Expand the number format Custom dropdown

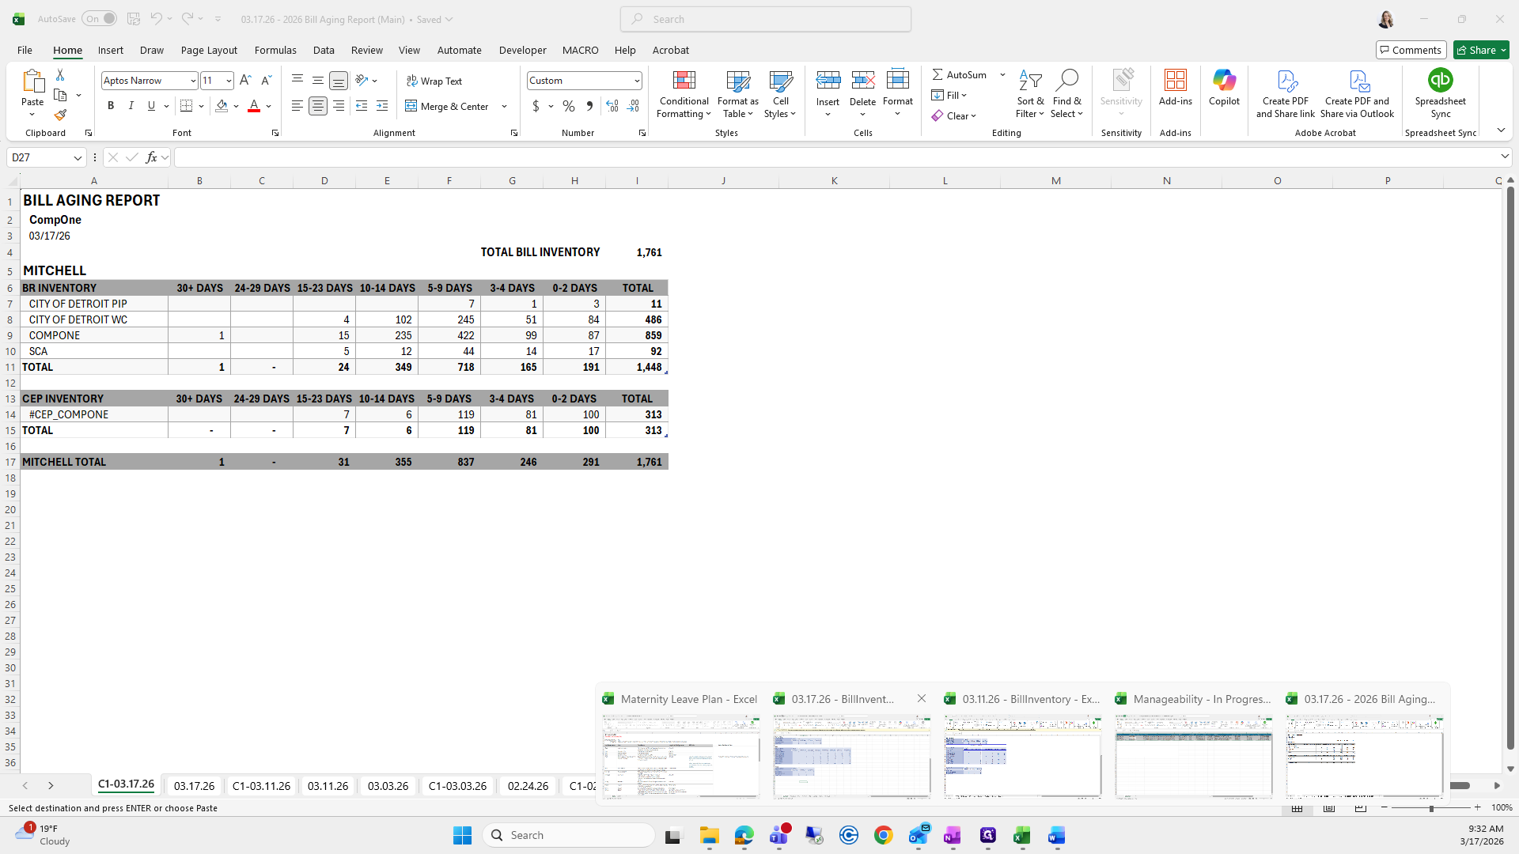[x=636, y=81]
